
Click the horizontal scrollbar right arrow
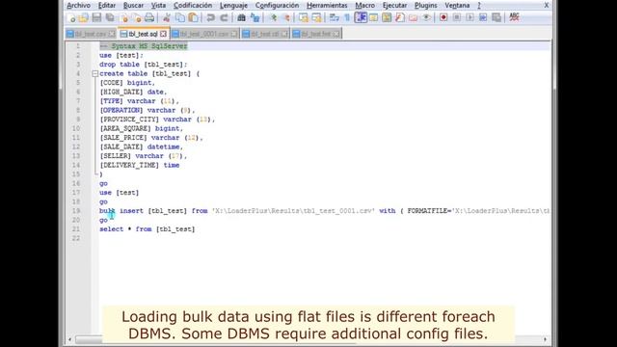pos(546,339)
